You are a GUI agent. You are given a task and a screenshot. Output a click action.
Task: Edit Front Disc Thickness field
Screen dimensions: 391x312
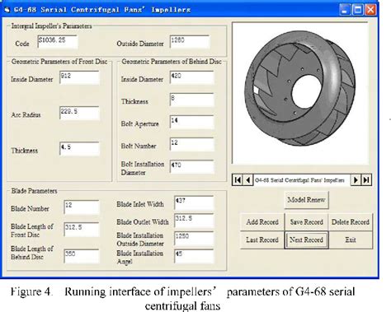(x=79, y=148)
